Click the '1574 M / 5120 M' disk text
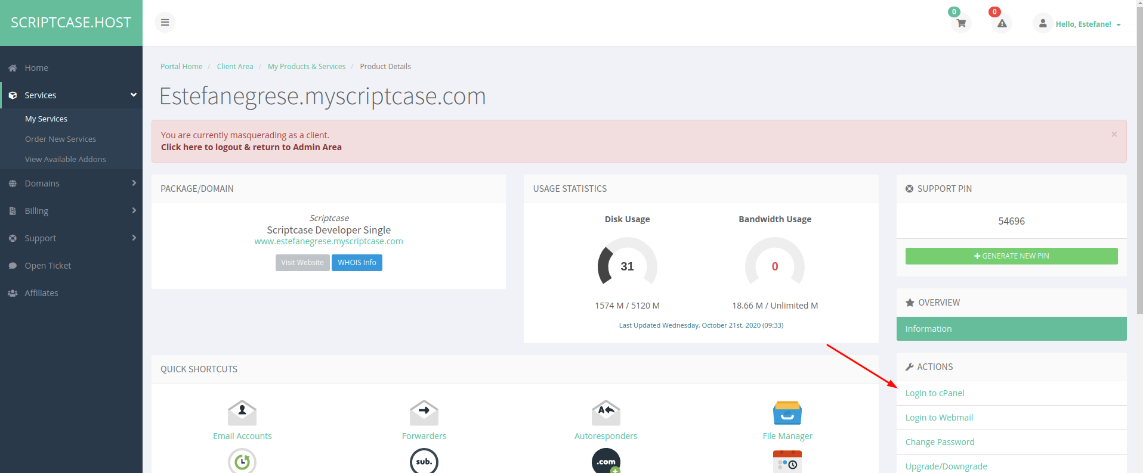Image resolution: width=1143 pixels, height=473 pixels. [x=627, y=306]
